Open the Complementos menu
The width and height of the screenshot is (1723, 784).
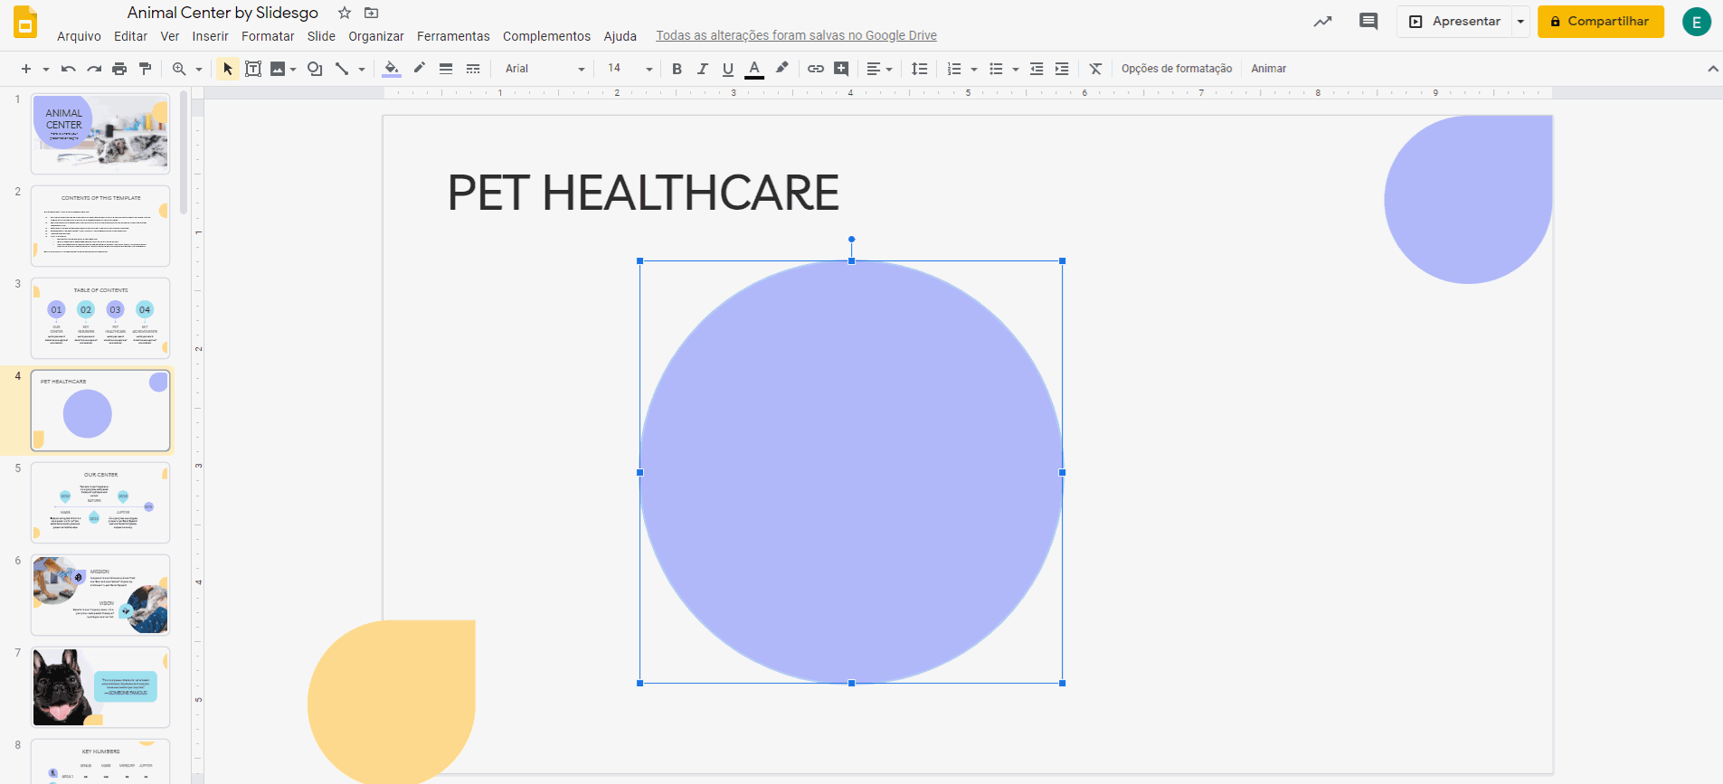click(546, 36)
